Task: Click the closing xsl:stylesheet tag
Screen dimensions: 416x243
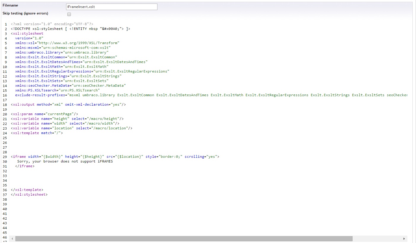Action: click(x=29, y=194)
